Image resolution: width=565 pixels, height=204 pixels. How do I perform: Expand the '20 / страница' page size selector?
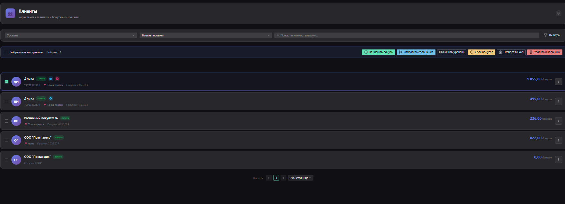click(x=300, y=178)
